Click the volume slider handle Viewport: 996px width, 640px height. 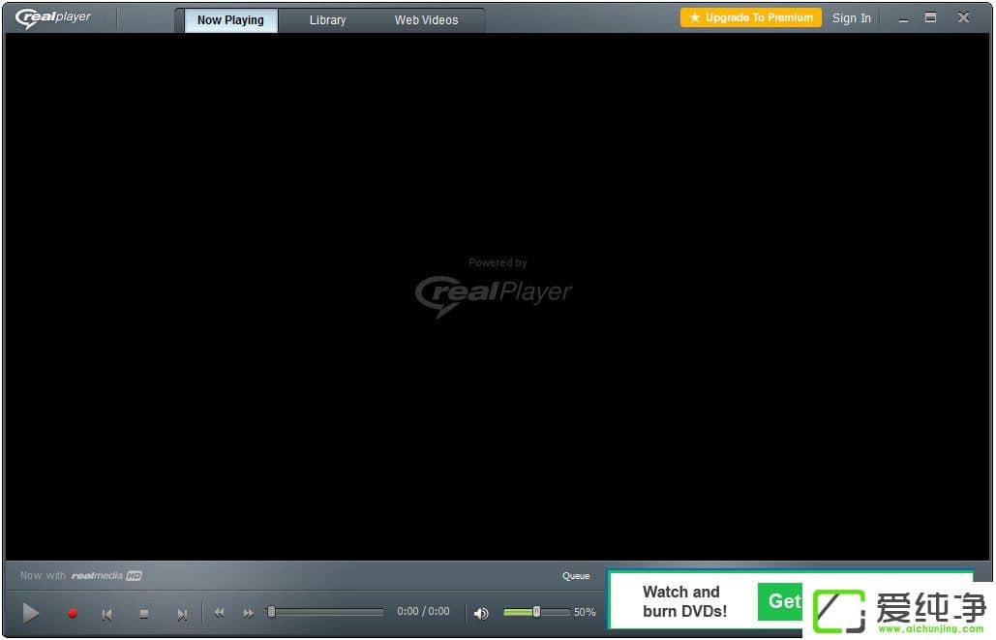536,612
